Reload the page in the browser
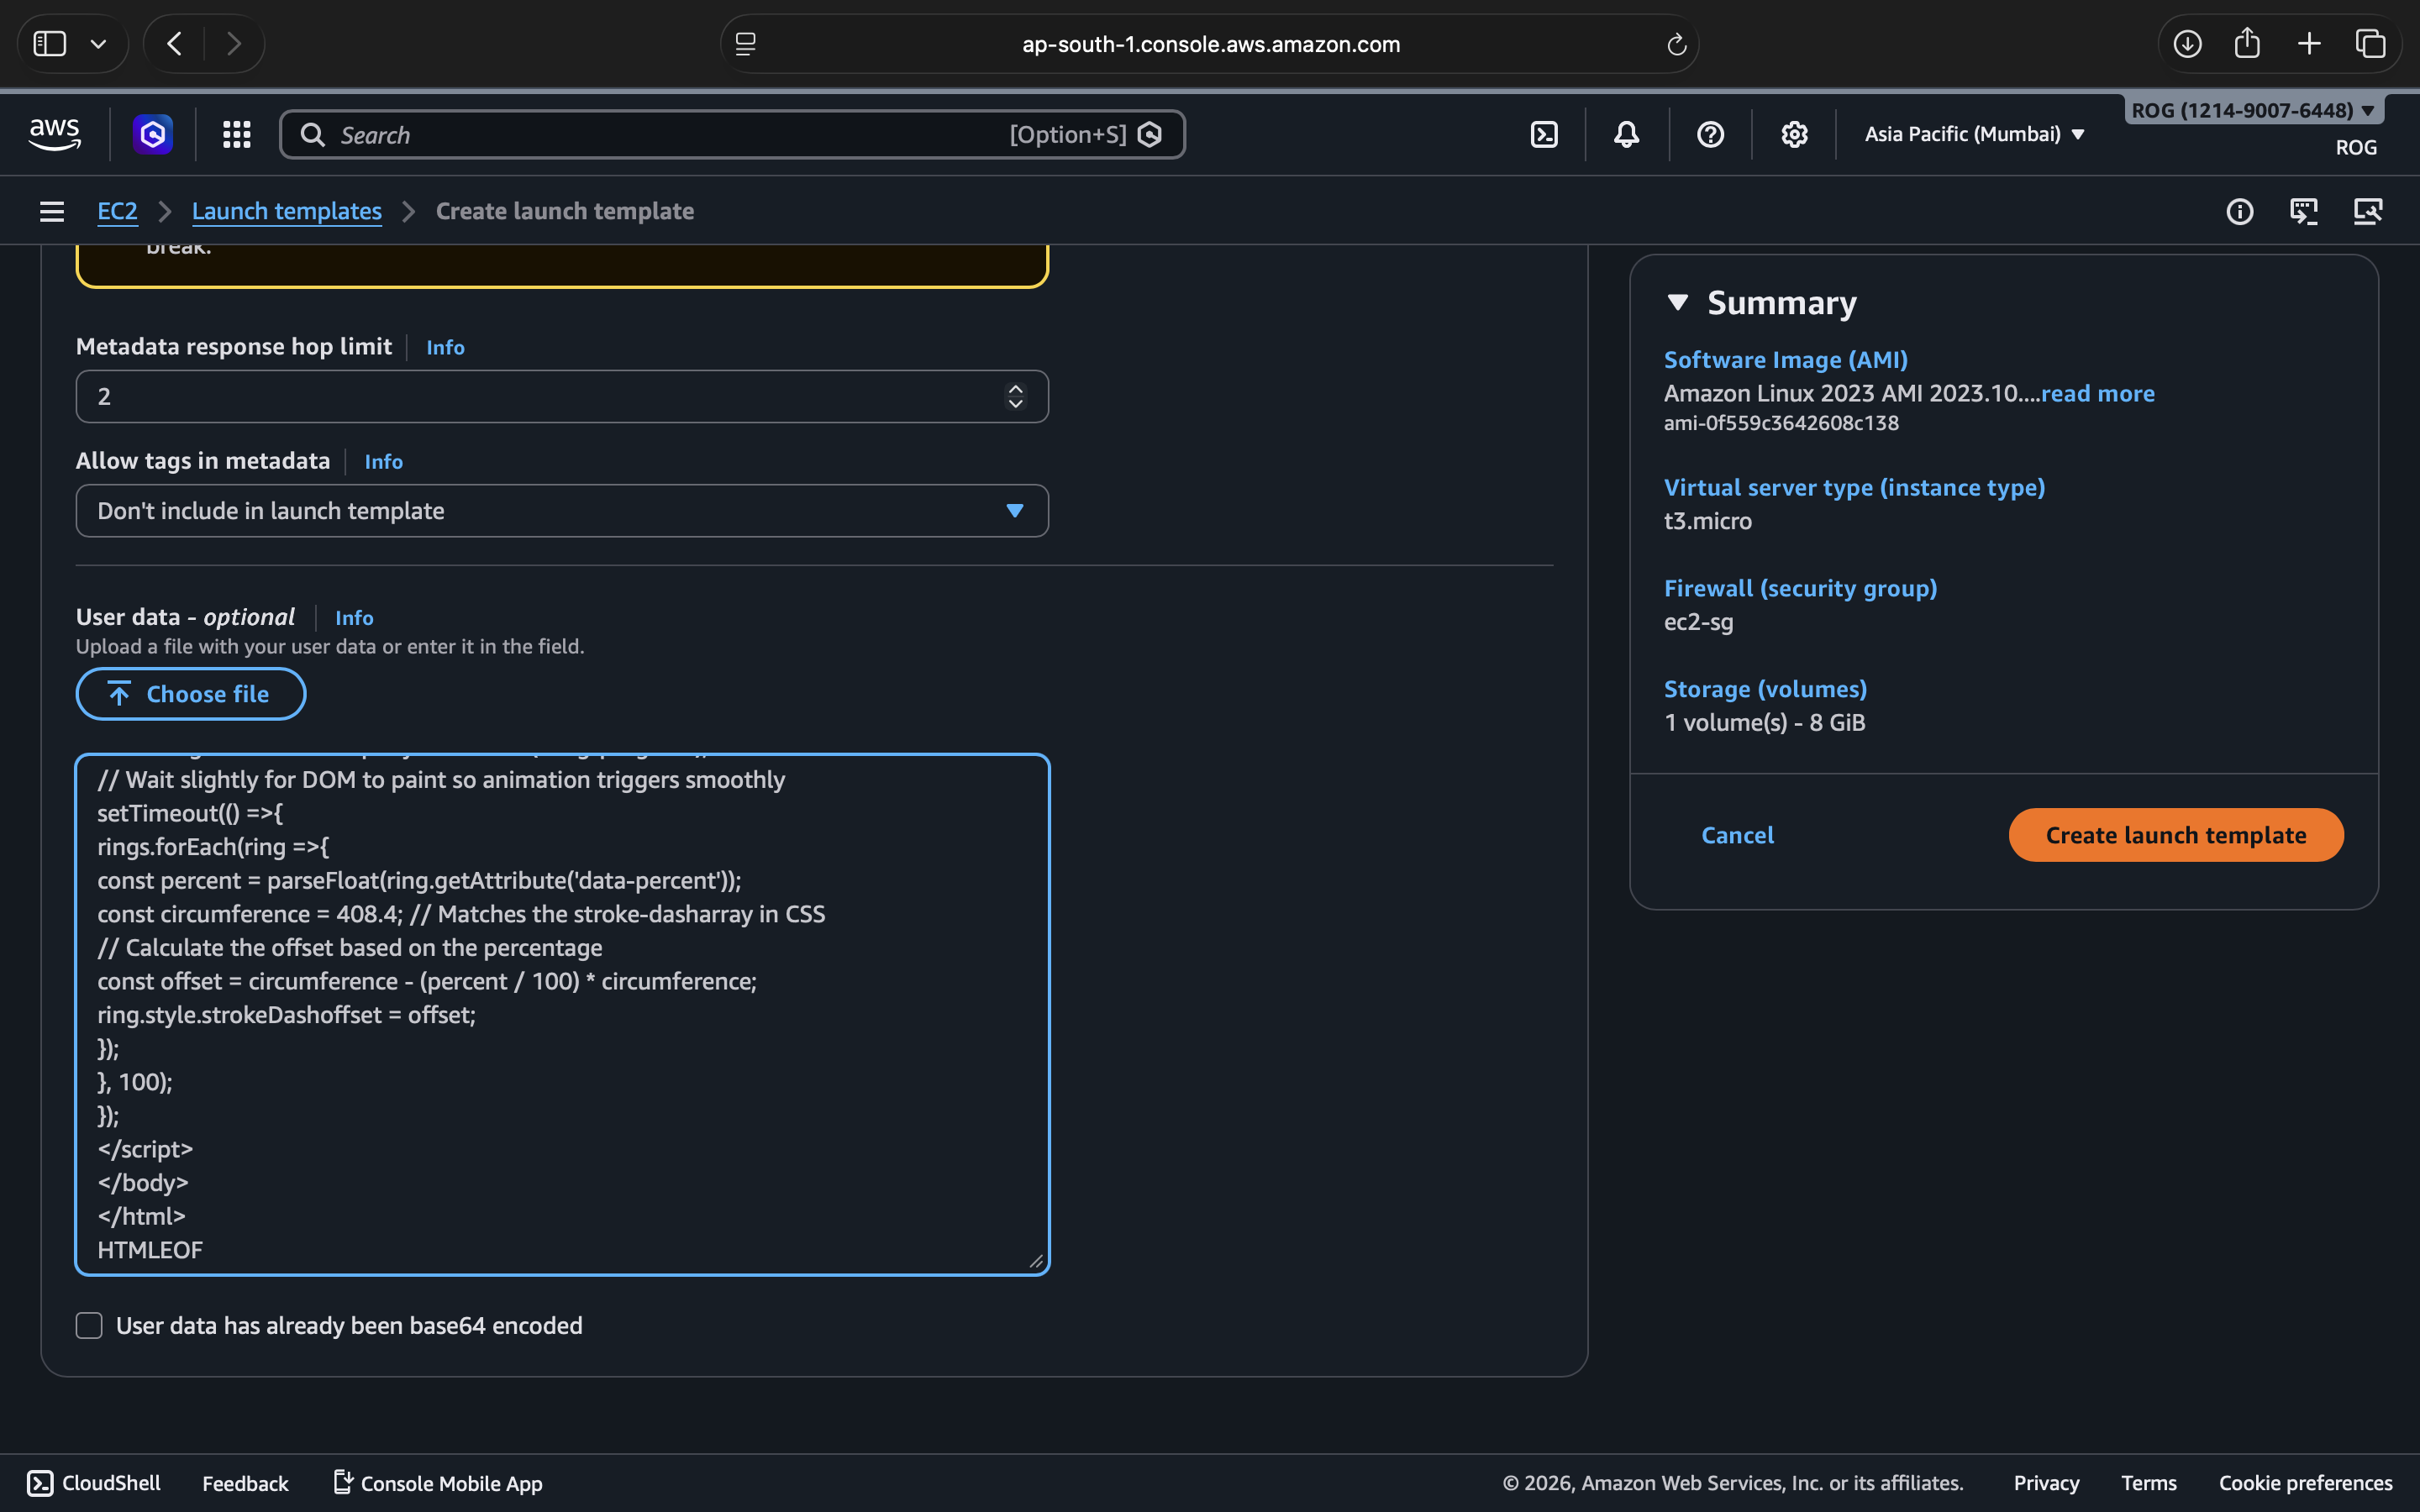The image size is (2420, 1512). click(x=1676, y=44)
